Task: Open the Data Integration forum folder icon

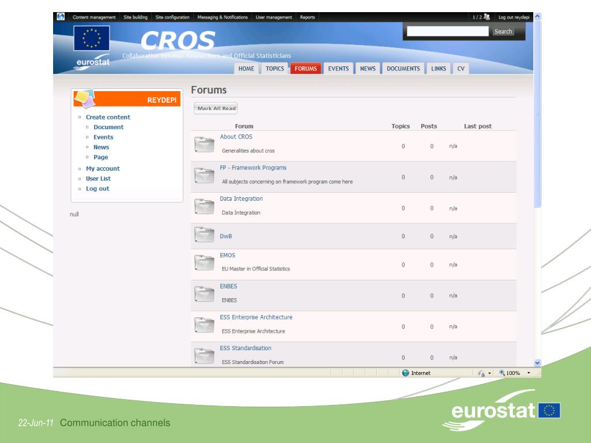Action: coord(204,207)
